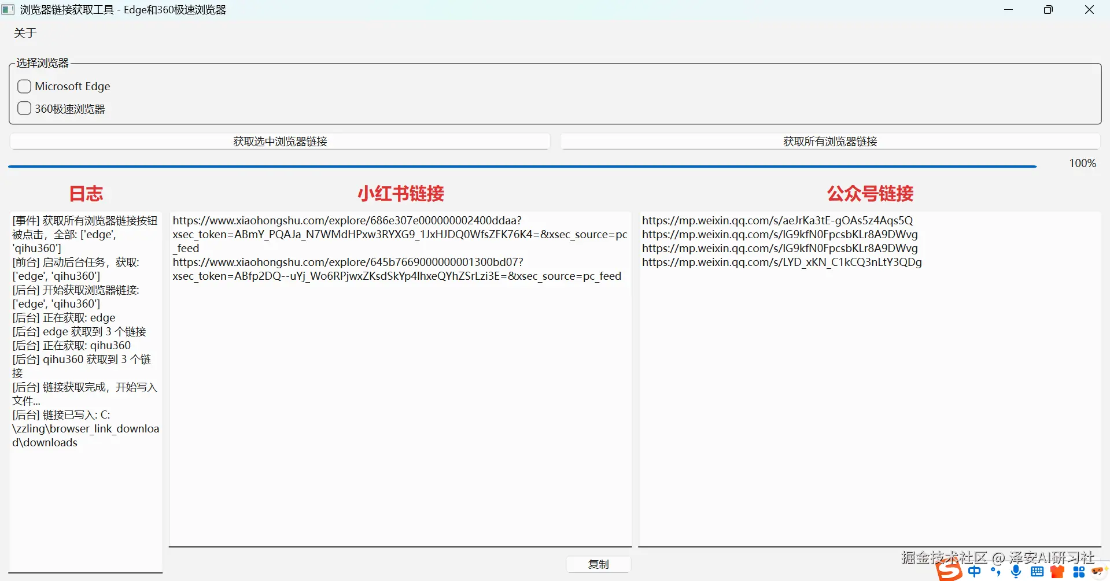The height and width of the screenshot is (581, 1110).
Task: Click the 选择浏览器 group label
Action: 42,63
